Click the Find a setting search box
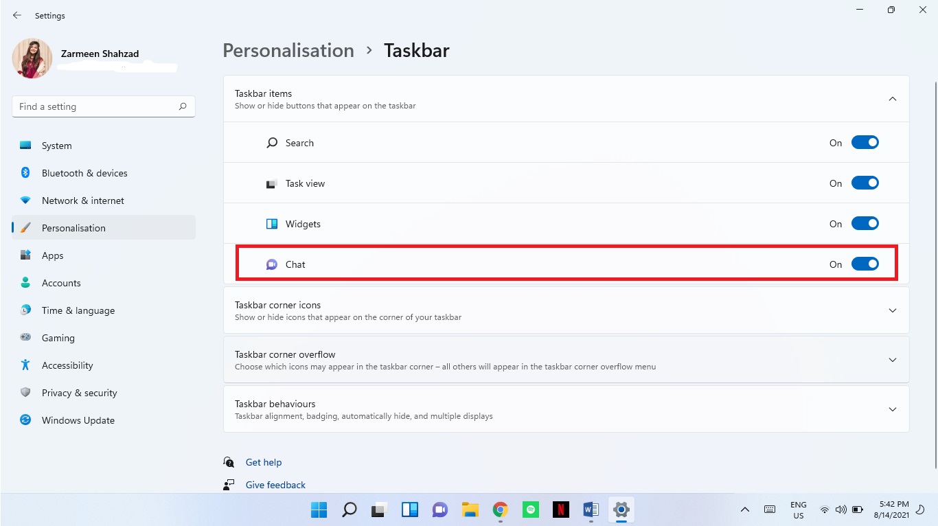This screenshot has width=938, height=526. (x=103, y=106)
